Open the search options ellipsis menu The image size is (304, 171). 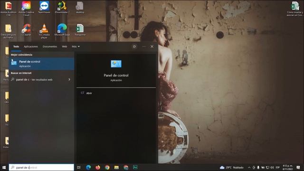click(x=143, y=47)
